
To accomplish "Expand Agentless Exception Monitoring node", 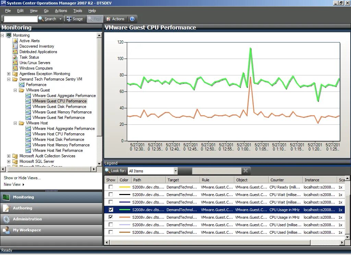I will pyautogui.click(x=9, y=74).
